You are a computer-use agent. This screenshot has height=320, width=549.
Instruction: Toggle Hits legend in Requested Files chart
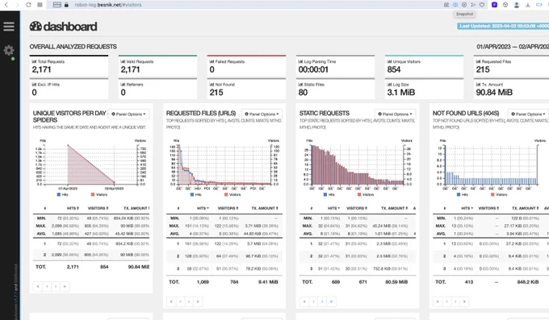196,194
